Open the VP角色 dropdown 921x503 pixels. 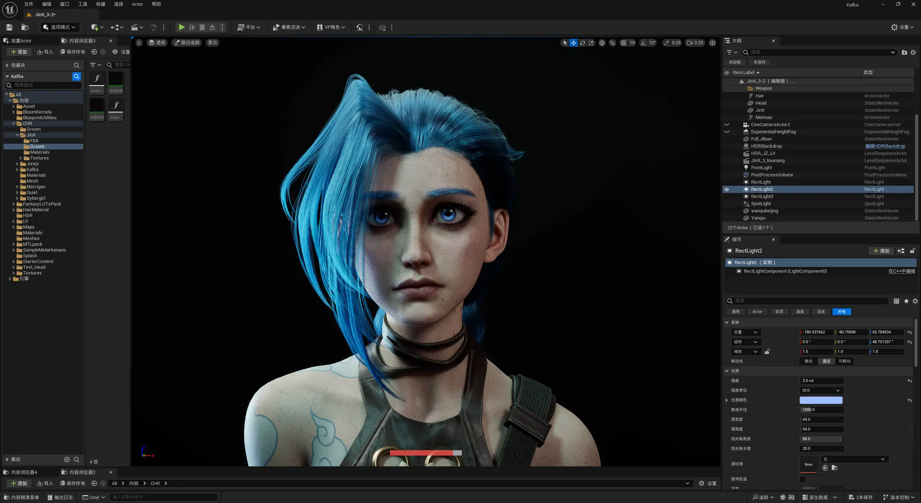(331, 27)
